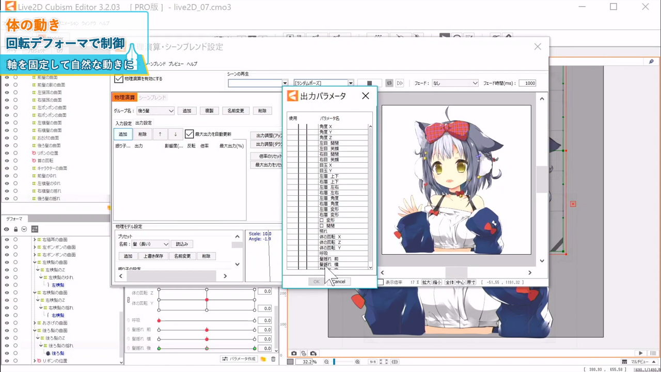Toggle the 表示倍率 checkbox in the preview bar
This screenshot has height=372, width=661.
[381, 282]
